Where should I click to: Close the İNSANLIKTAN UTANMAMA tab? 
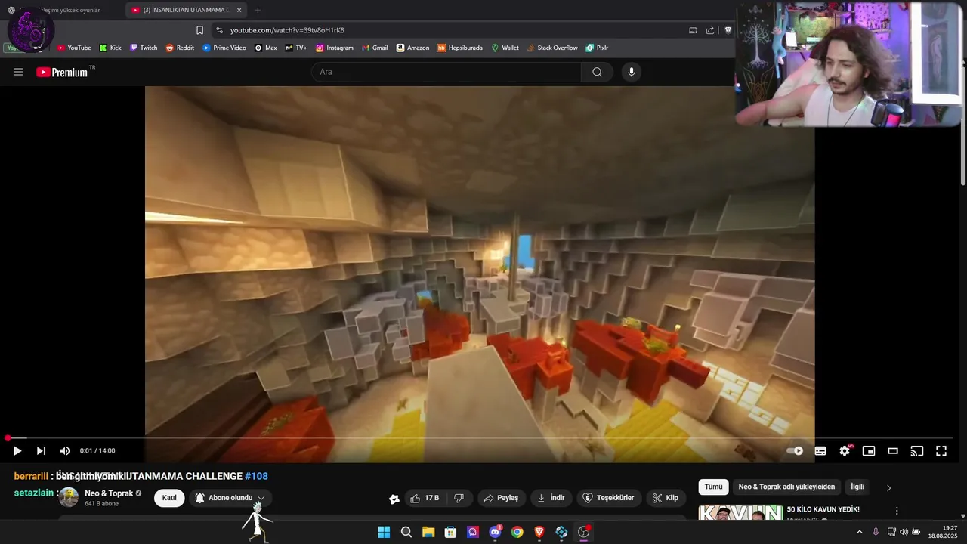coord(239,10)
